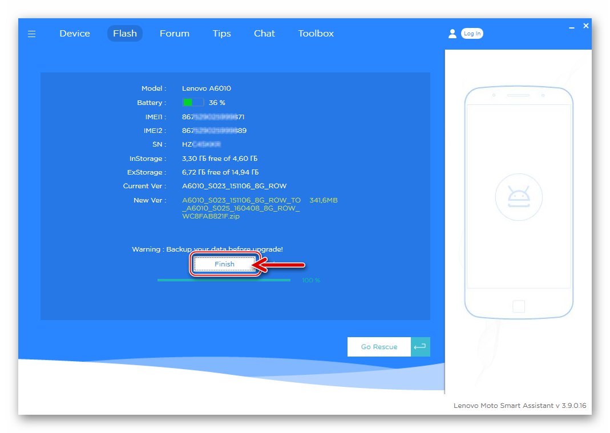This screenshot has width=610, height=433.
Task: Click the IMEI2 number value
Action: tap(215, 130)
